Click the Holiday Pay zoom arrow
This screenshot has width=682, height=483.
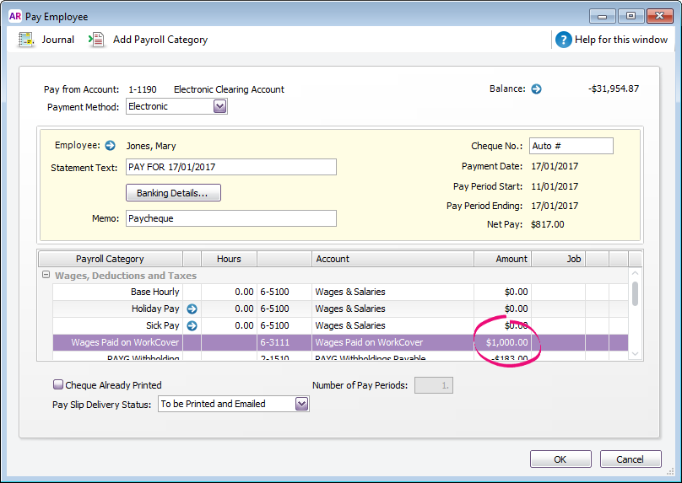tap(192, 309)
